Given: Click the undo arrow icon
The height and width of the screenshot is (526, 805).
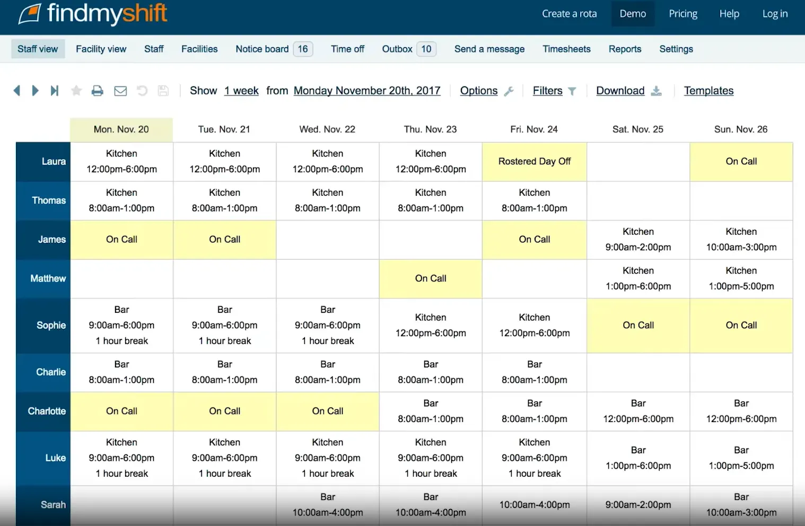Looking at the screenshot, I should tap(142, 91).
